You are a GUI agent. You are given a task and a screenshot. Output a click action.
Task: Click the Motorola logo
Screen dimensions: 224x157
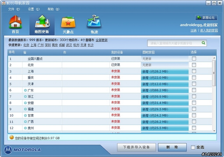click(22, 150)
